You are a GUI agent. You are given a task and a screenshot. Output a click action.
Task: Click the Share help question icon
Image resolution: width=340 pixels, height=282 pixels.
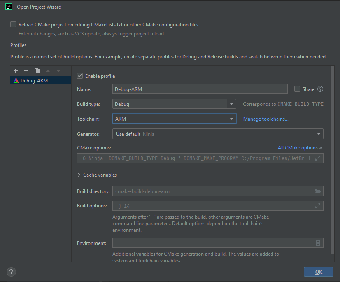point(320,89)
